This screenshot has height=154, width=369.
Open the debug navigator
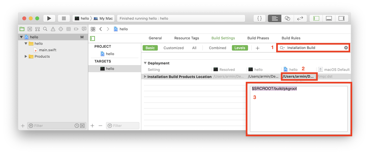click(69, 29)
